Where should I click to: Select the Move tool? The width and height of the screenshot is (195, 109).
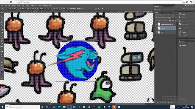2,17
